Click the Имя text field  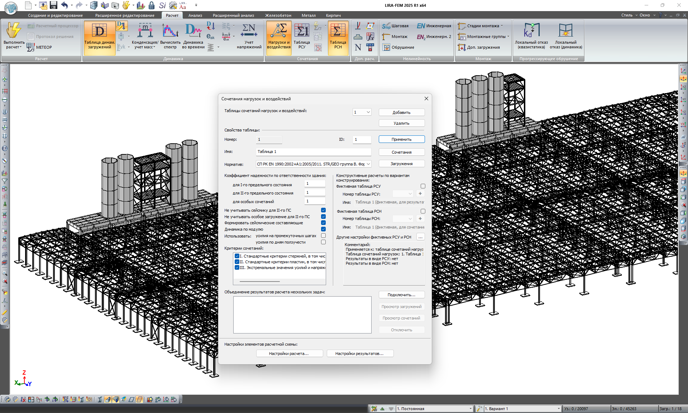coord(313,152)
